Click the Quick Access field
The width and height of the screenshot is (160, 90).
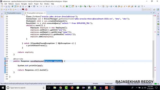tap(146, 9)
